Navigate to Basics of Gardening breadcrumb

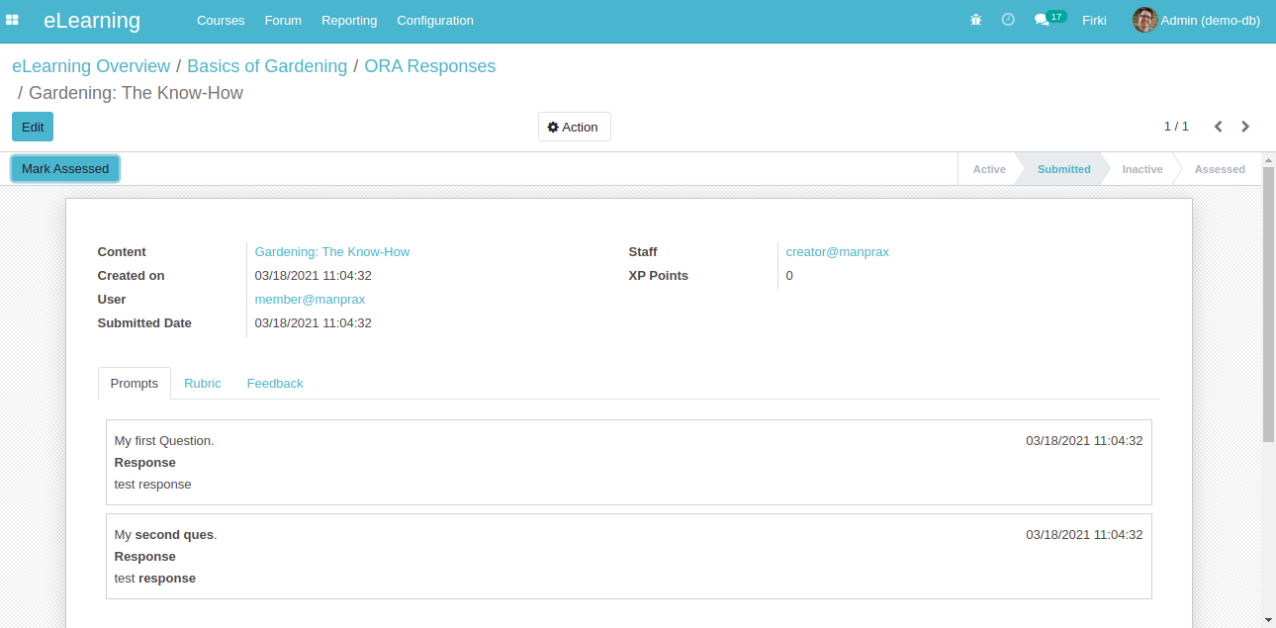(x=267, y=66)
